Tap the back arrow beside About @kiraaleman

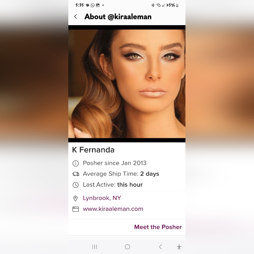(x=75, y=17)
